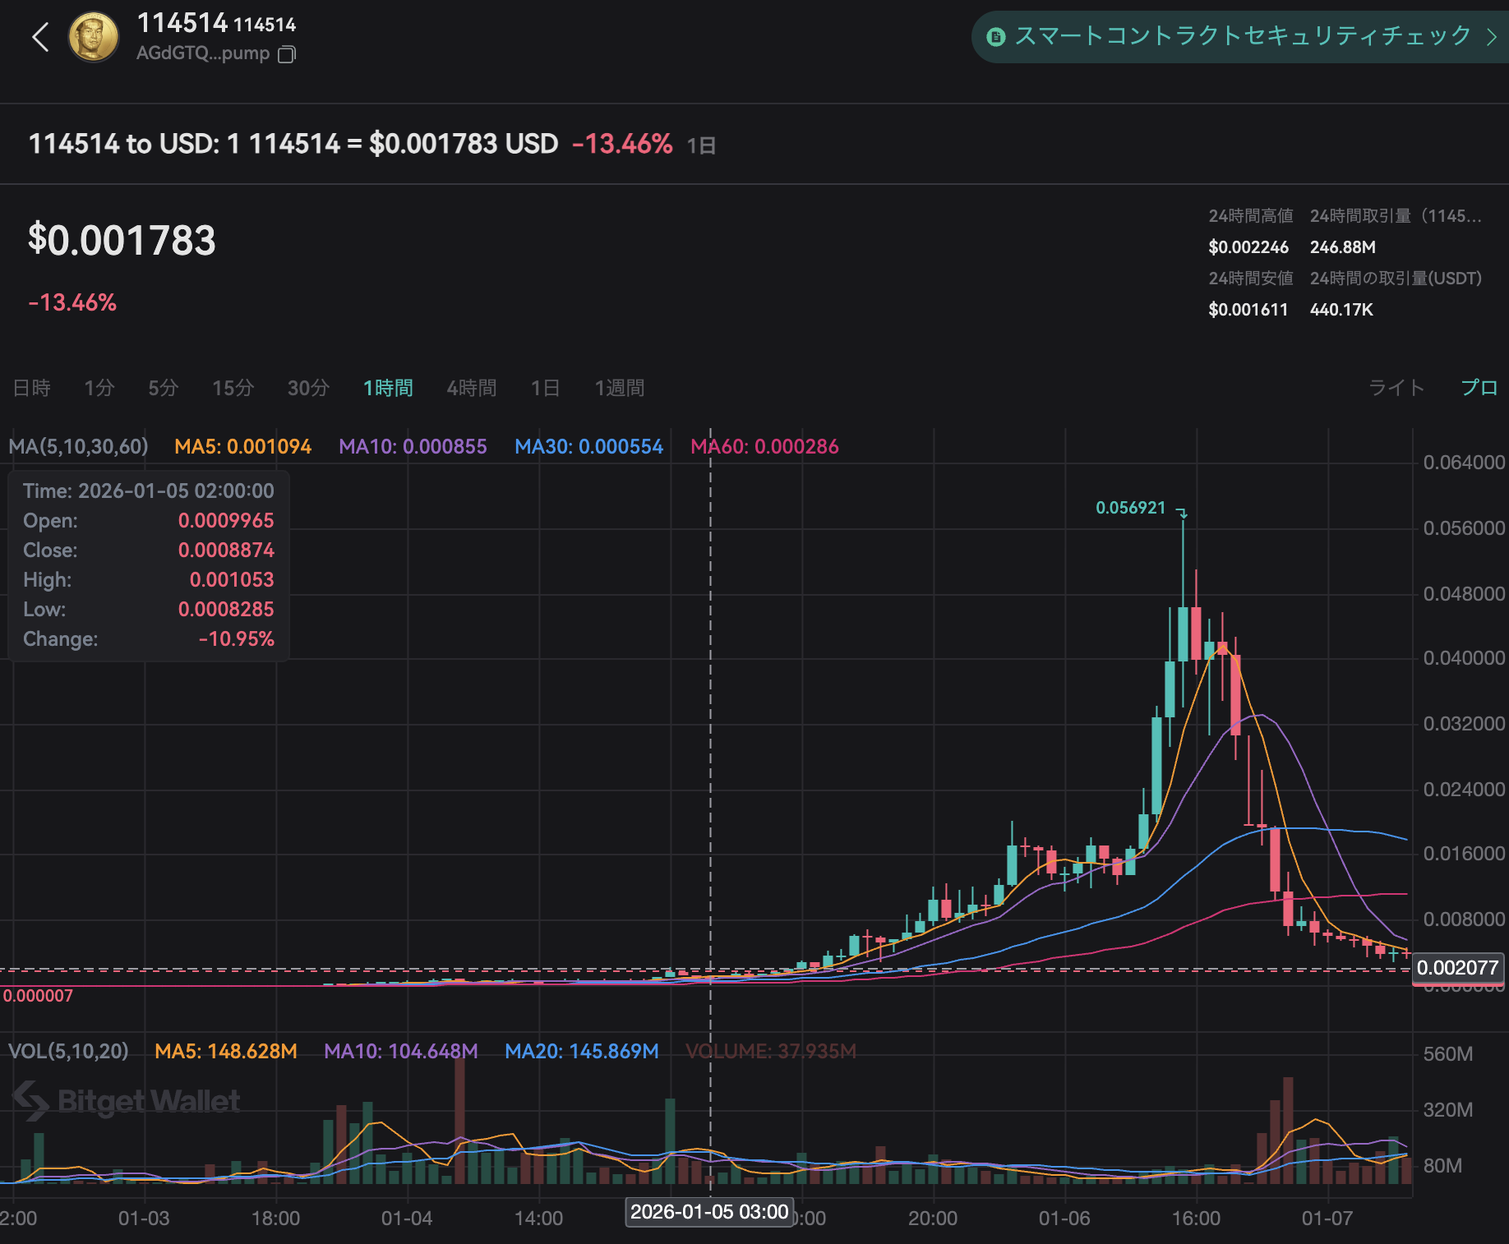This screenshot has width=1509, height=1244.
Task: Click the green security shield icon
Action: coord(995,36)
